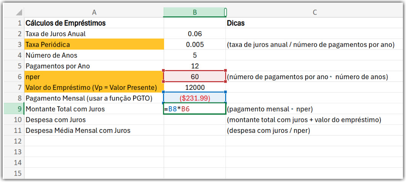The width and height of the screenshot is (406, 182).
Task: Select row 5 header
Action: (13, 66)
